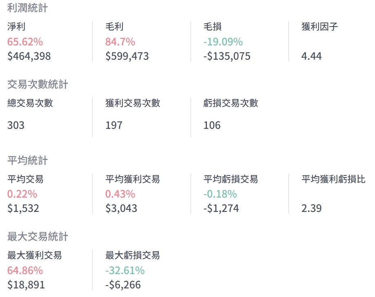Click the 獲利因子 value 4.44

(311, 56)
